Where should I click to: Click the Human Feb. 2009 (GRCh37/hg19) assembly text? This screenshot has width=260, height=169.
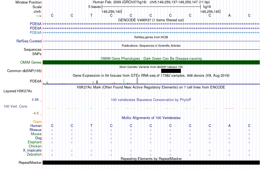120,2
